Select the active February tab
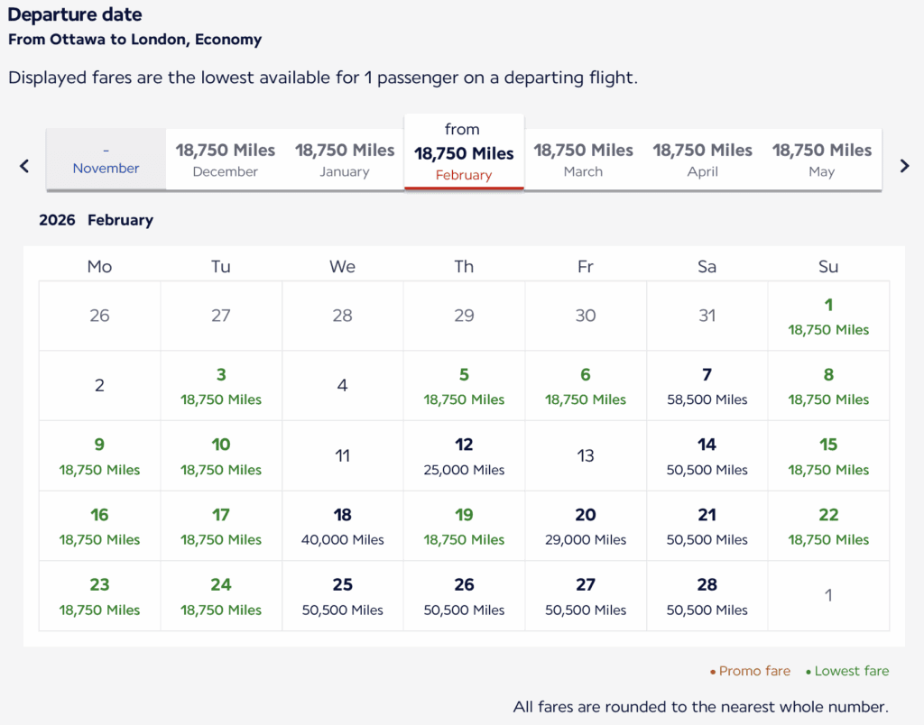The height and width of the screenshot is (725, 924). [464, 152]
